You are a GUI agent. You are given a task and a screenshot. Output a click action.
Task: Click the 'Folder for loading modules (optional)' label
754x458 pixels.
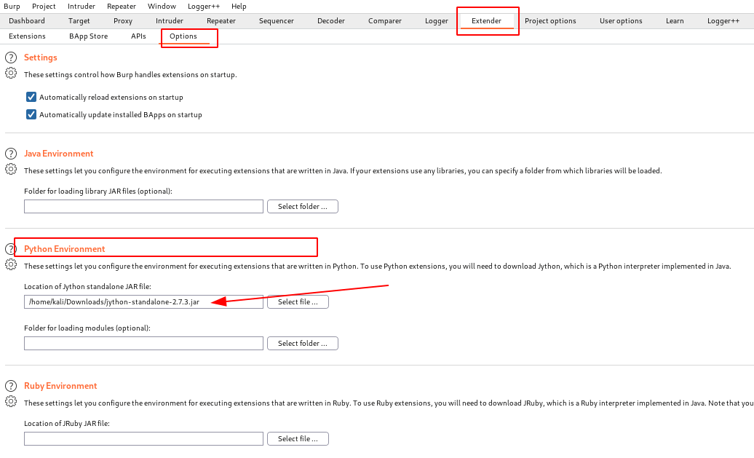pos(87,328)
